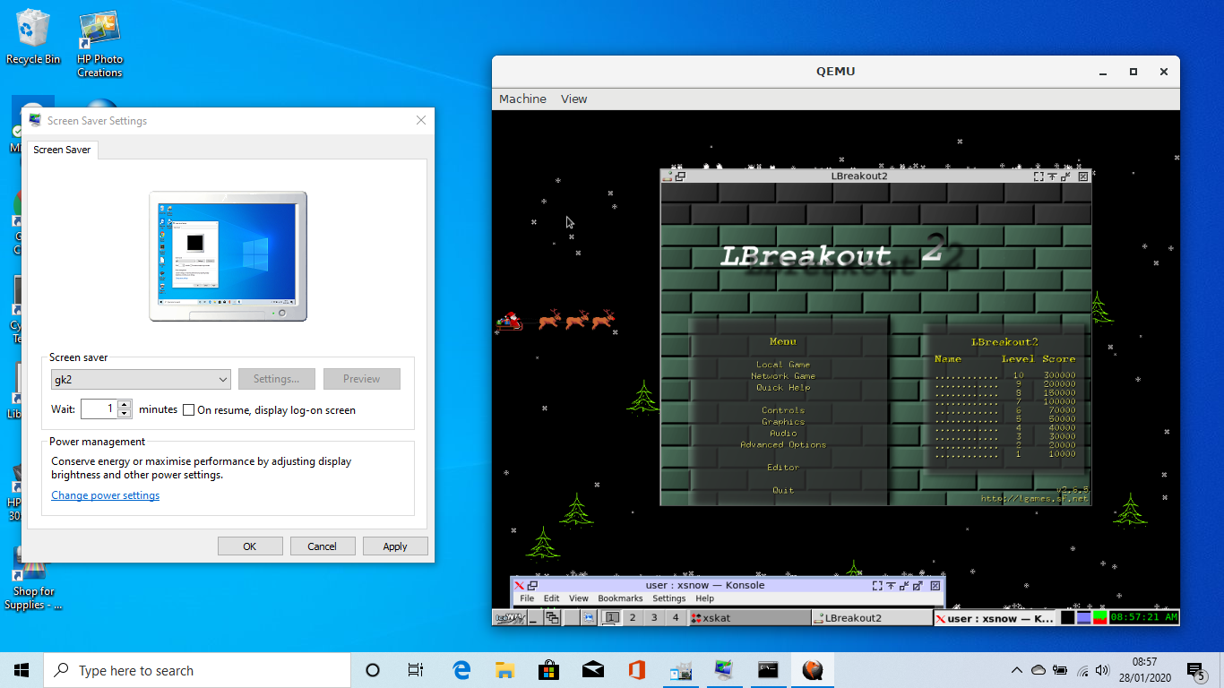Open Konsole Help menu
This screenshot has height=688, width=1224.
(705, 598)
